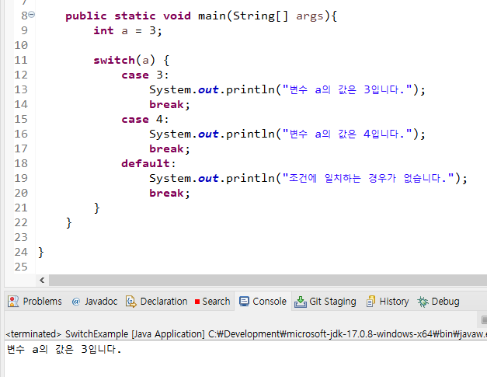The height and width of the screenshot is (377, 487).
Task: Click the 'switch(a) {' statement
Action: point(131,60)
